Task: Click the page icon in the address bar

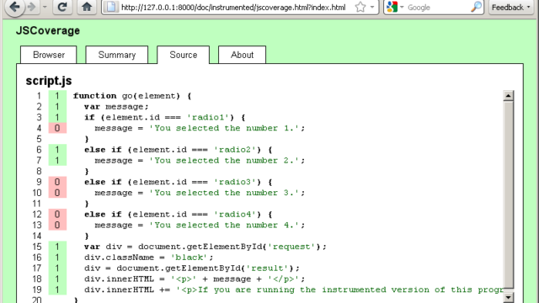Action: click(x=111, y=7)
